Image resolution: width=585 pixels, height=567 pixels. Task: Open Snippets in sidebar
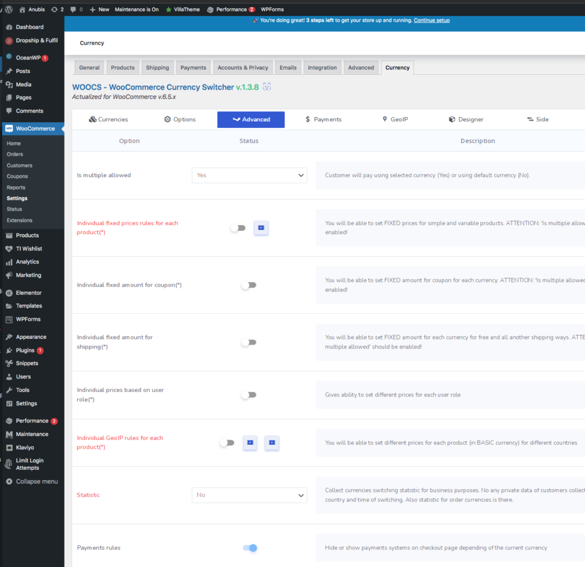[27, 363]
